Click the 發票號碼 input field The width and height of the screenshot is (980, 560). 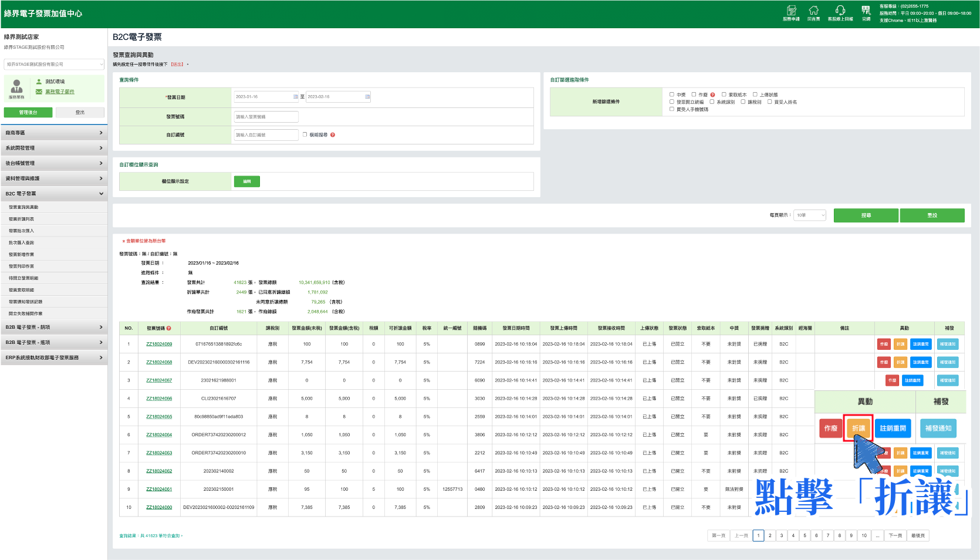(x=266, y=117)
